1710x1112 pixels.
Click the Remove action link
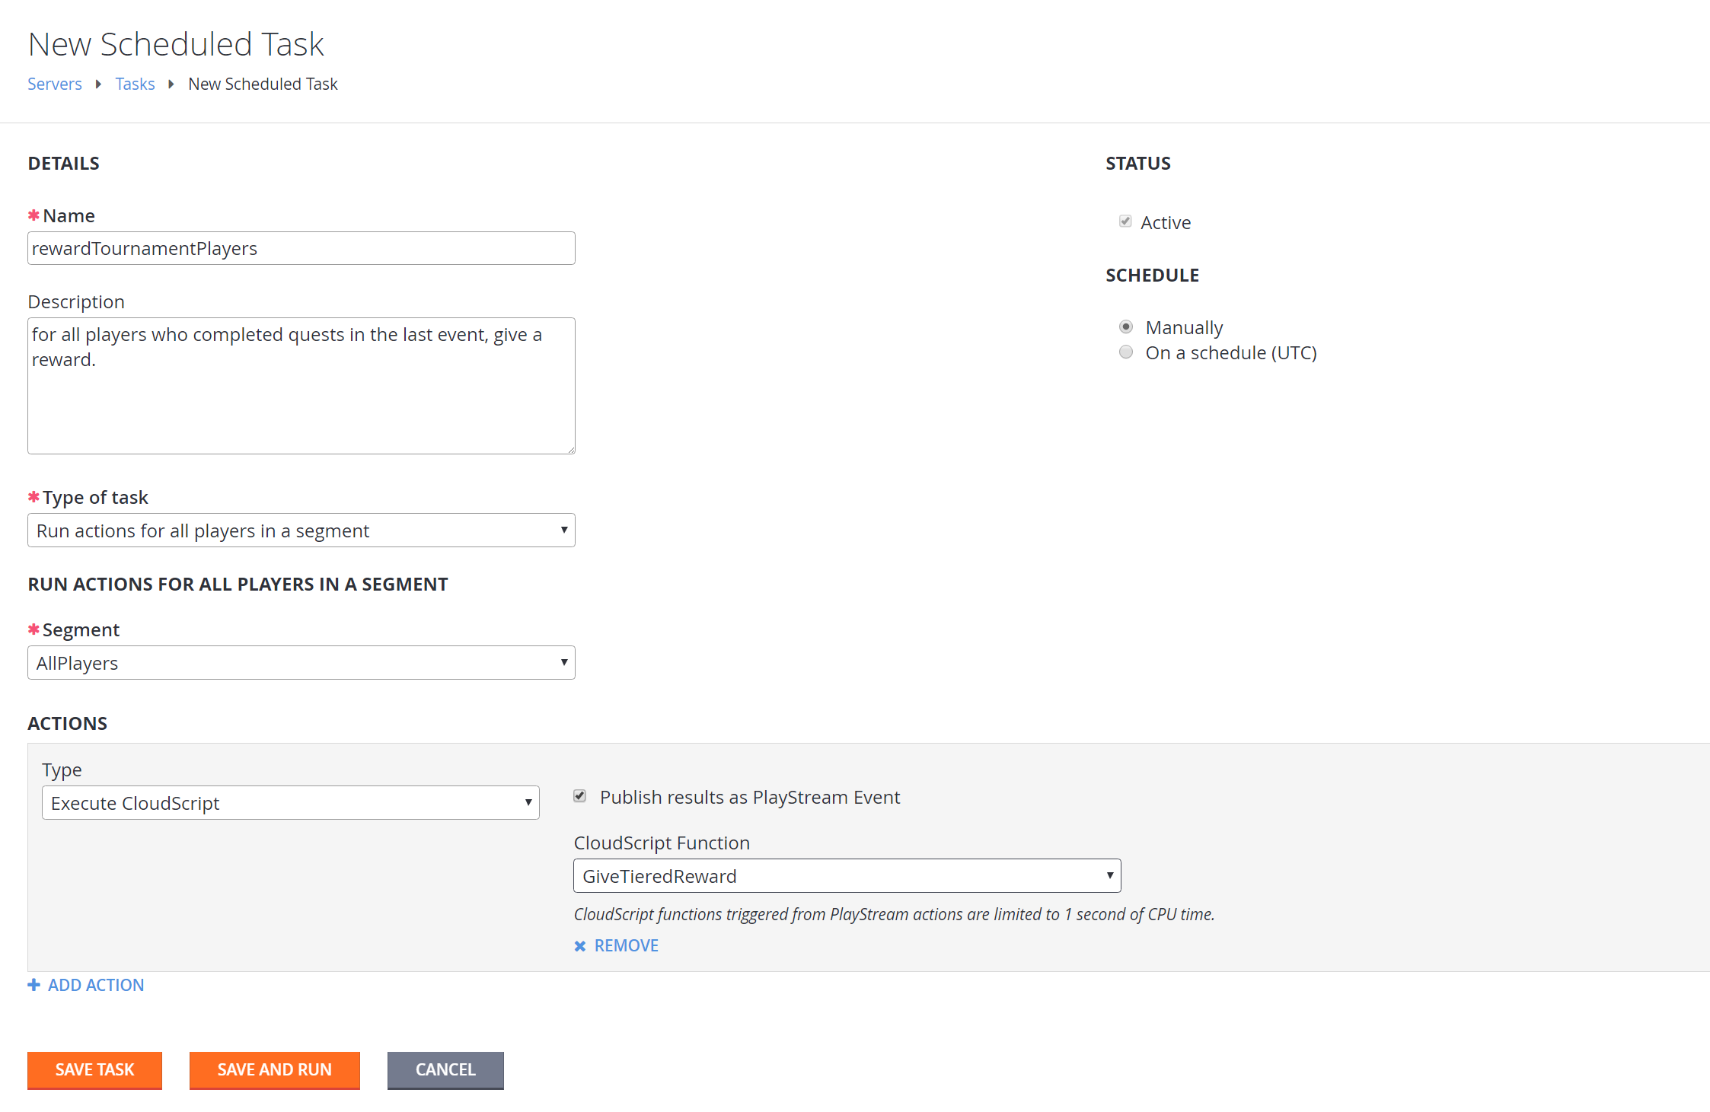(627, 945)
